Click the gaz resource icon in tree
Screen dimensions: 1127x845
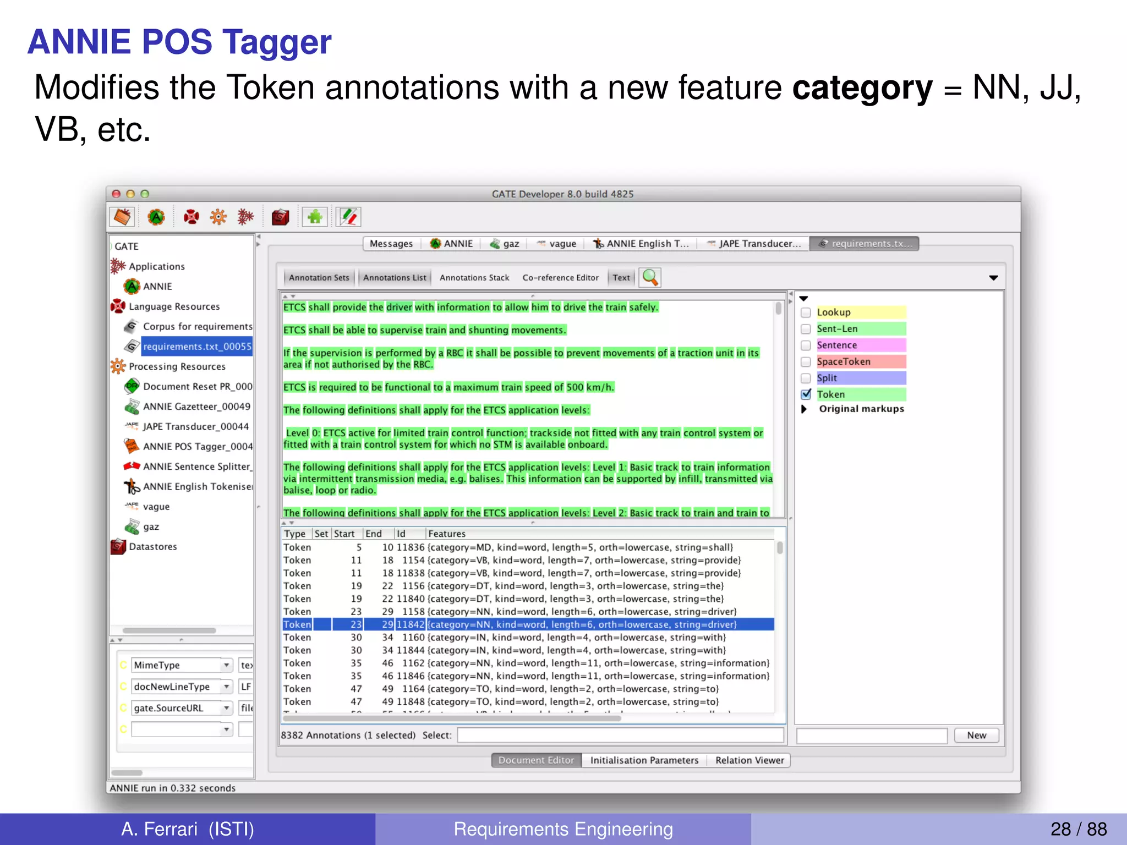click(132, 526)
